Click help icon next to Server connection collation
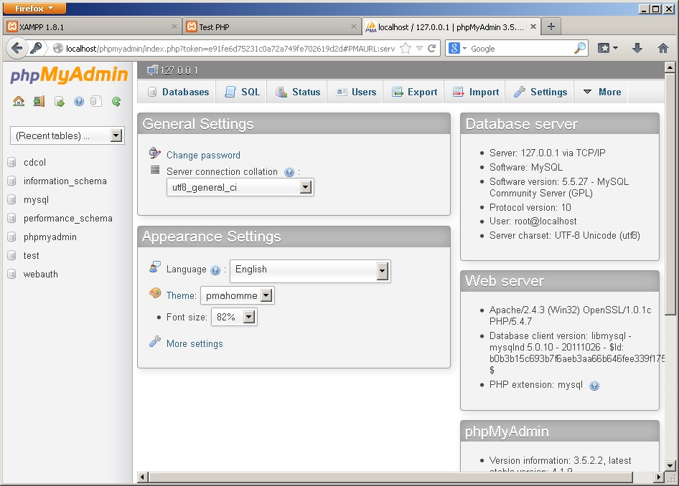Image resolution: width=679 pixels, height=486 pixels. (x=289, y=172)
